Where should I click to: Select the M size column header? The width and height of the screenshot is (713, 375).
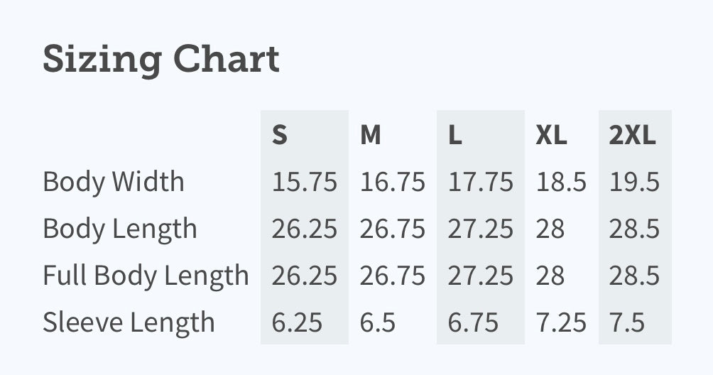371,135
